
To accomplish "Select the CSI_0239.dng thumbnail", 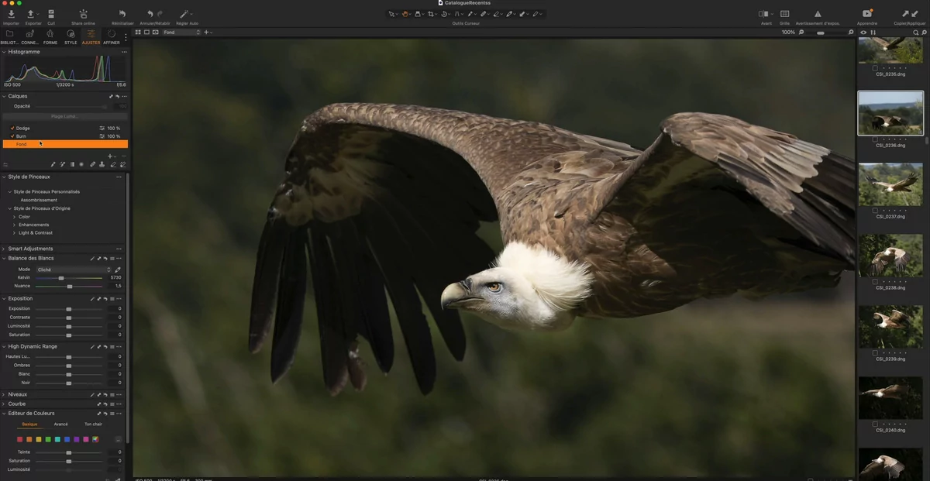I will click(890, 326).
